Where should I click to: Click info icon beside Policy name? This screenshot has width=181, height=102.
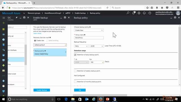click(85, 35)
